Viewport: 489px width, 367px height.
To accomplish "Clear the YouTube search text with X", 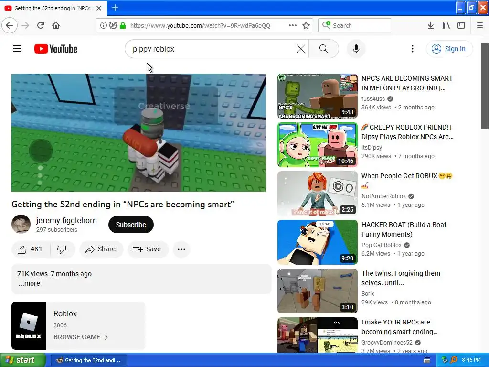I will (301, 49).
